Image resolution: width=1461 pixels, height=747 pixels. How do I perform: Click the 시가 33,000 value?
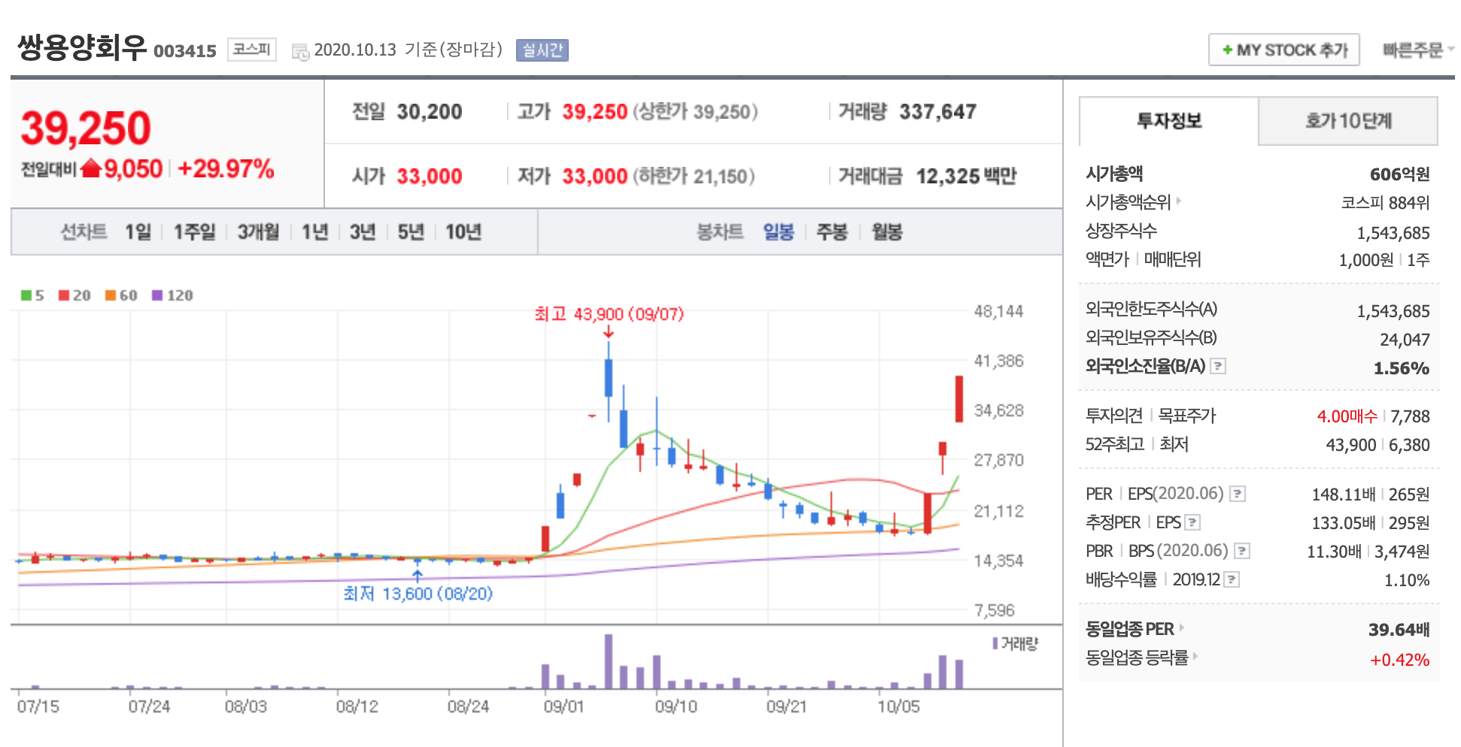pyautogui.click(x=430, y=177)
